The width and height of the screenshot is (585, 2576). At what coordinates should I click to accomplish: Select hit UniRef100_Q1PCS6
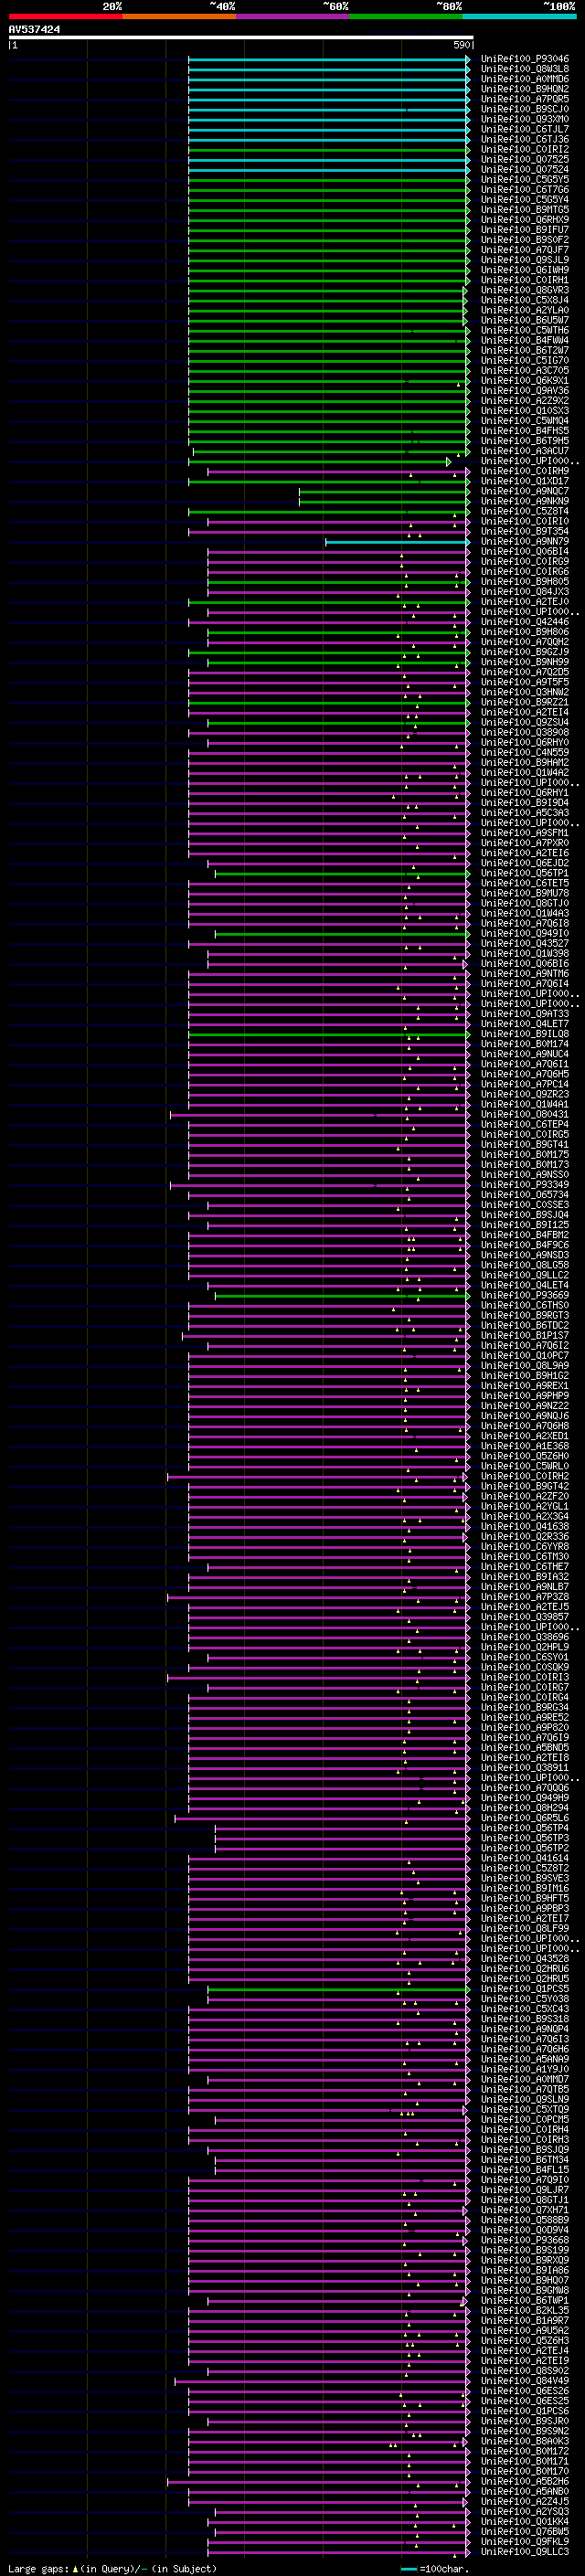[x=525, y=2411]
